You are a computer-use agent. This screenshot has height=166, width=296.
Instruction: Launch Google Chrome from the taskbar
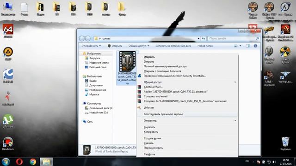(33, 162)
